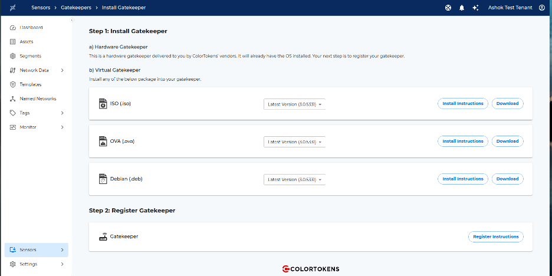Expand the Tags submenu arrow
The height and width of the screenshot is (276, 552).
pyautogui.click(x=62, y=113)
